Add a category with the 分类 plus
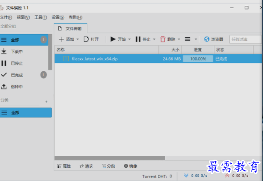Viewport: 263px width, 181px height. (x=46, y=102)
